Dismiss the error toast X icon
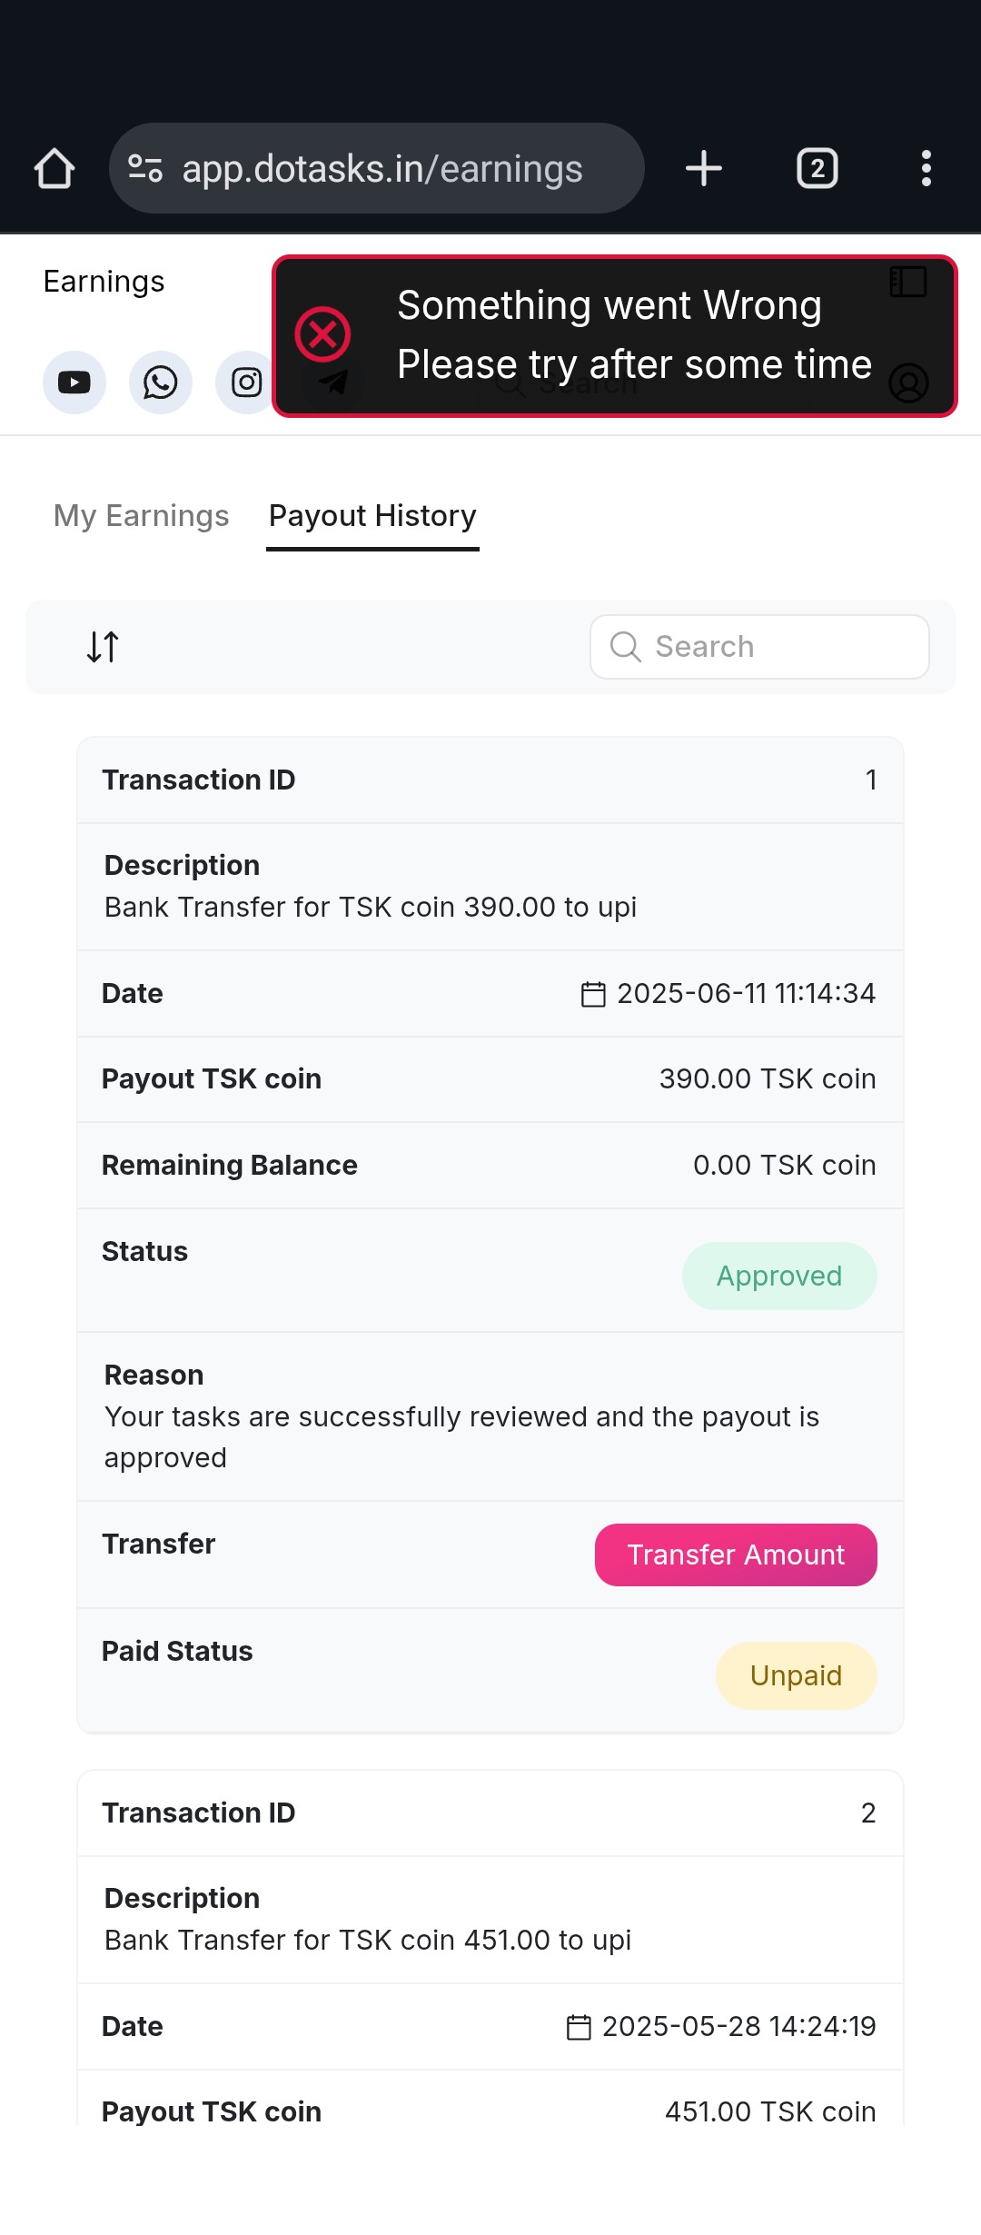This screenshot has width=981, height=2235. coord(322,334)
